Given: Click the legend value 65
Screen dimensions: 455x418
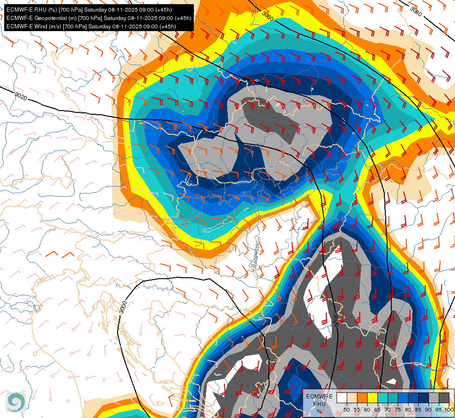Looking at the screenshot, I should [377, 410].
